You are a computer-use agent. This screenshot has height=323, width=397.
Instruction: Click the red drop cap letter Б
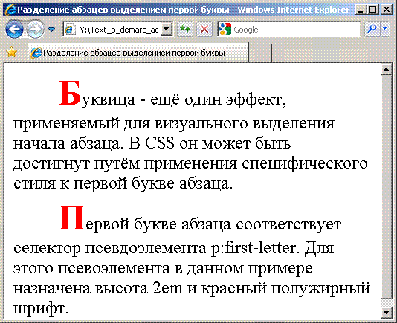(x=70, y=93)
